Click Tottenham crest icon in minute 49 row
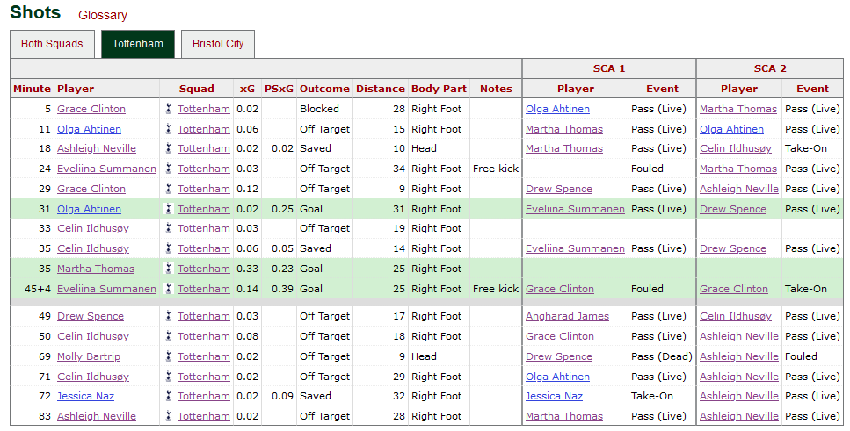This screenshot has width=850, height=431. tap(169, 316)
